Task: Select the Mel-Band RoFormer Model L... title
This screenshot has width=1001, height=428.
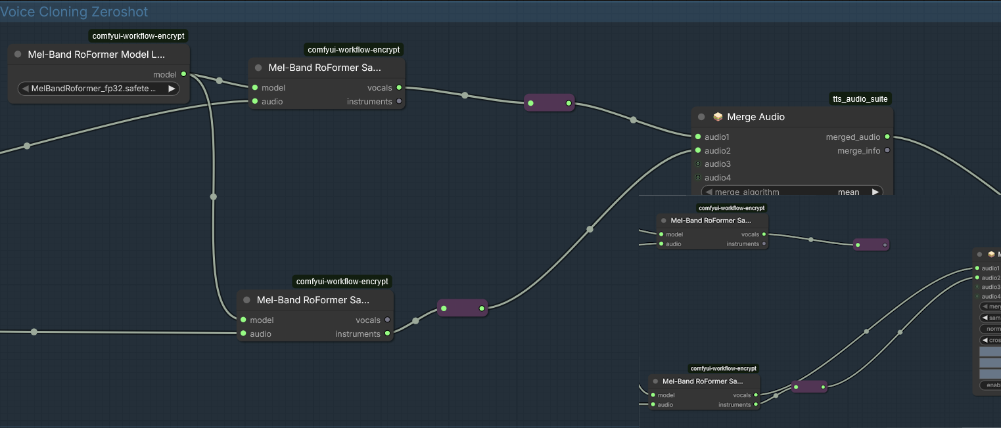Action: (97, 54)
